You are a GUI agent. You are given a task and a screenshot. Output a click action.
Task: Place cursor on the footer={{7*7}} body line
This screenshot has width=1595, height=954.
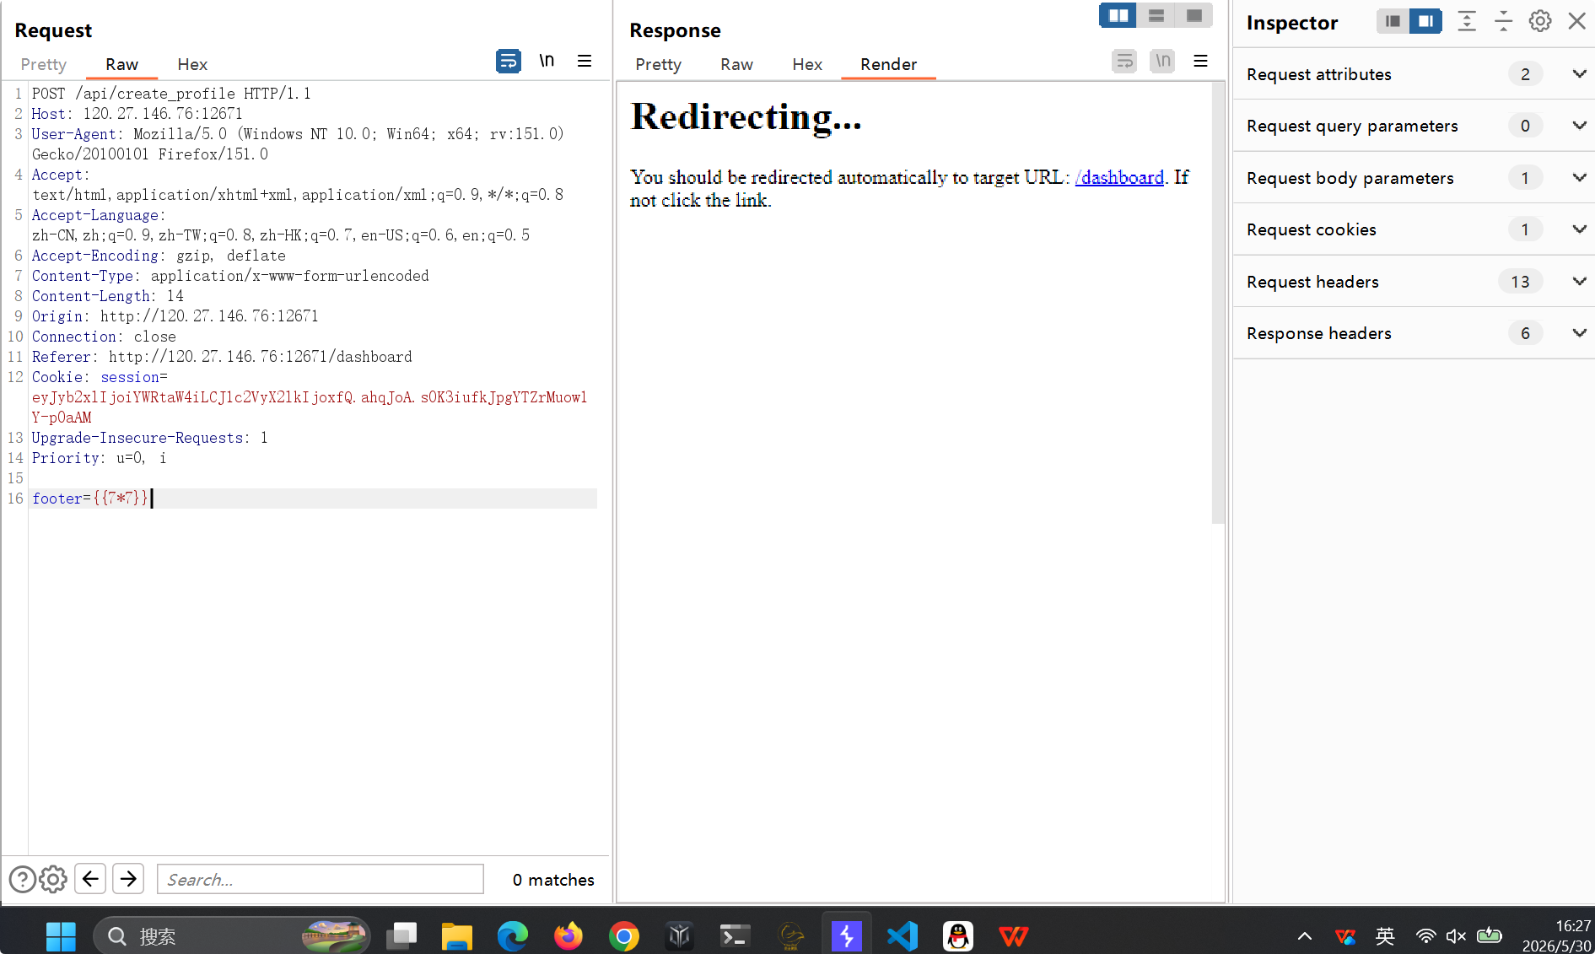click(313, 499)
